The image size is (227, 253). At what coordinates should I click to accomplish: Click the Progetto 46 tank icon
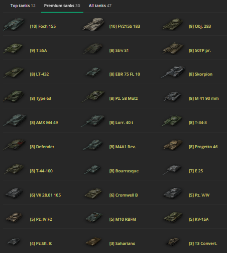coord(173,145)
